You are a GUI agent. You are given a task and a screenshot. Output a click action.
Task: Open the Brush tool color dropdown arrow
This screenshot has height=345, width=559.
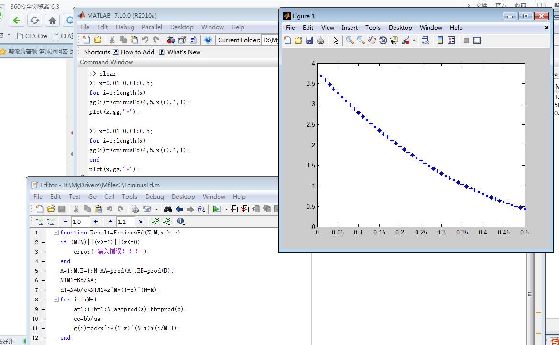pos(414,41)
